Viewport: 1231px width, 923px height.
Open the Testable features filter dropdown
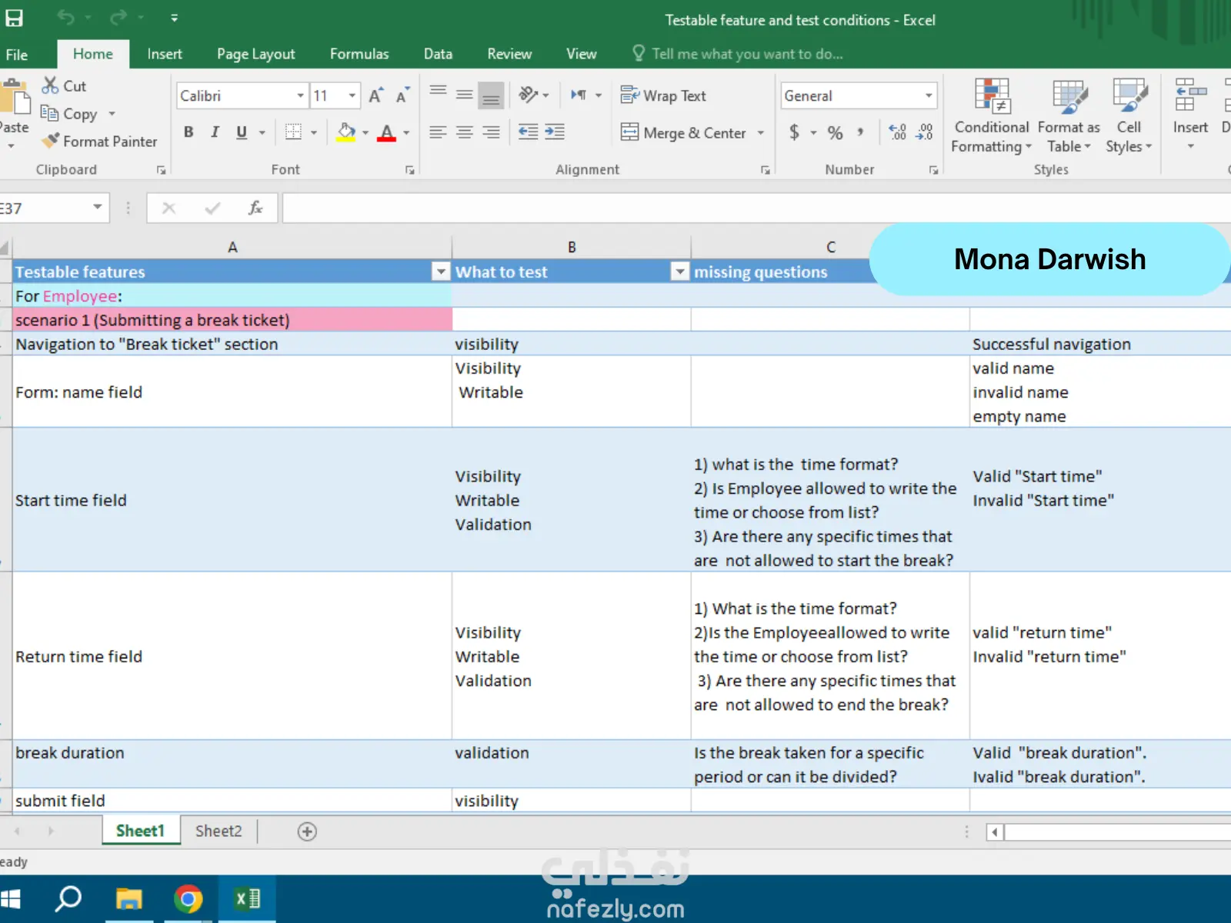[x=441, y=272]
